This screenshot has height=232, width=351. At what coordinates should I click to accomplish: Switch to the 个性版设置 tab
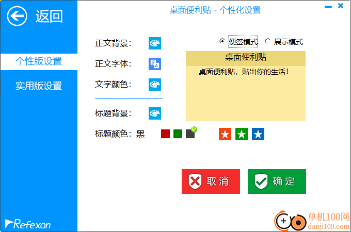39,61
